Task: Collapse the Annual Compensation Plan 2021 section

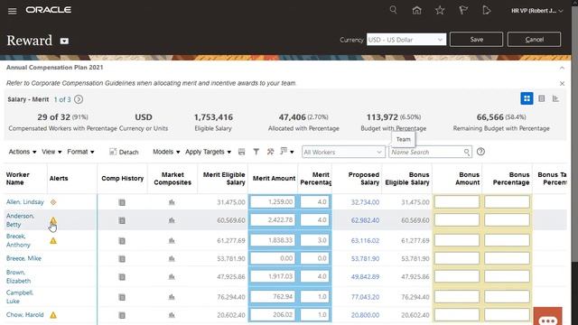Action: (562, 68)
